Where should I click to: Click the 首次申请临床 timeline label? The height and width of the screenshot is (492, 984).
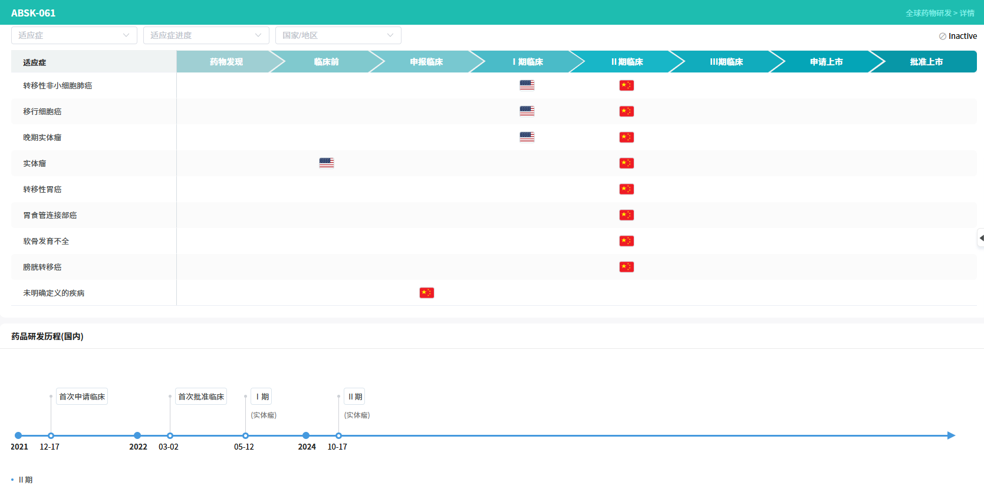pos(82,397)
